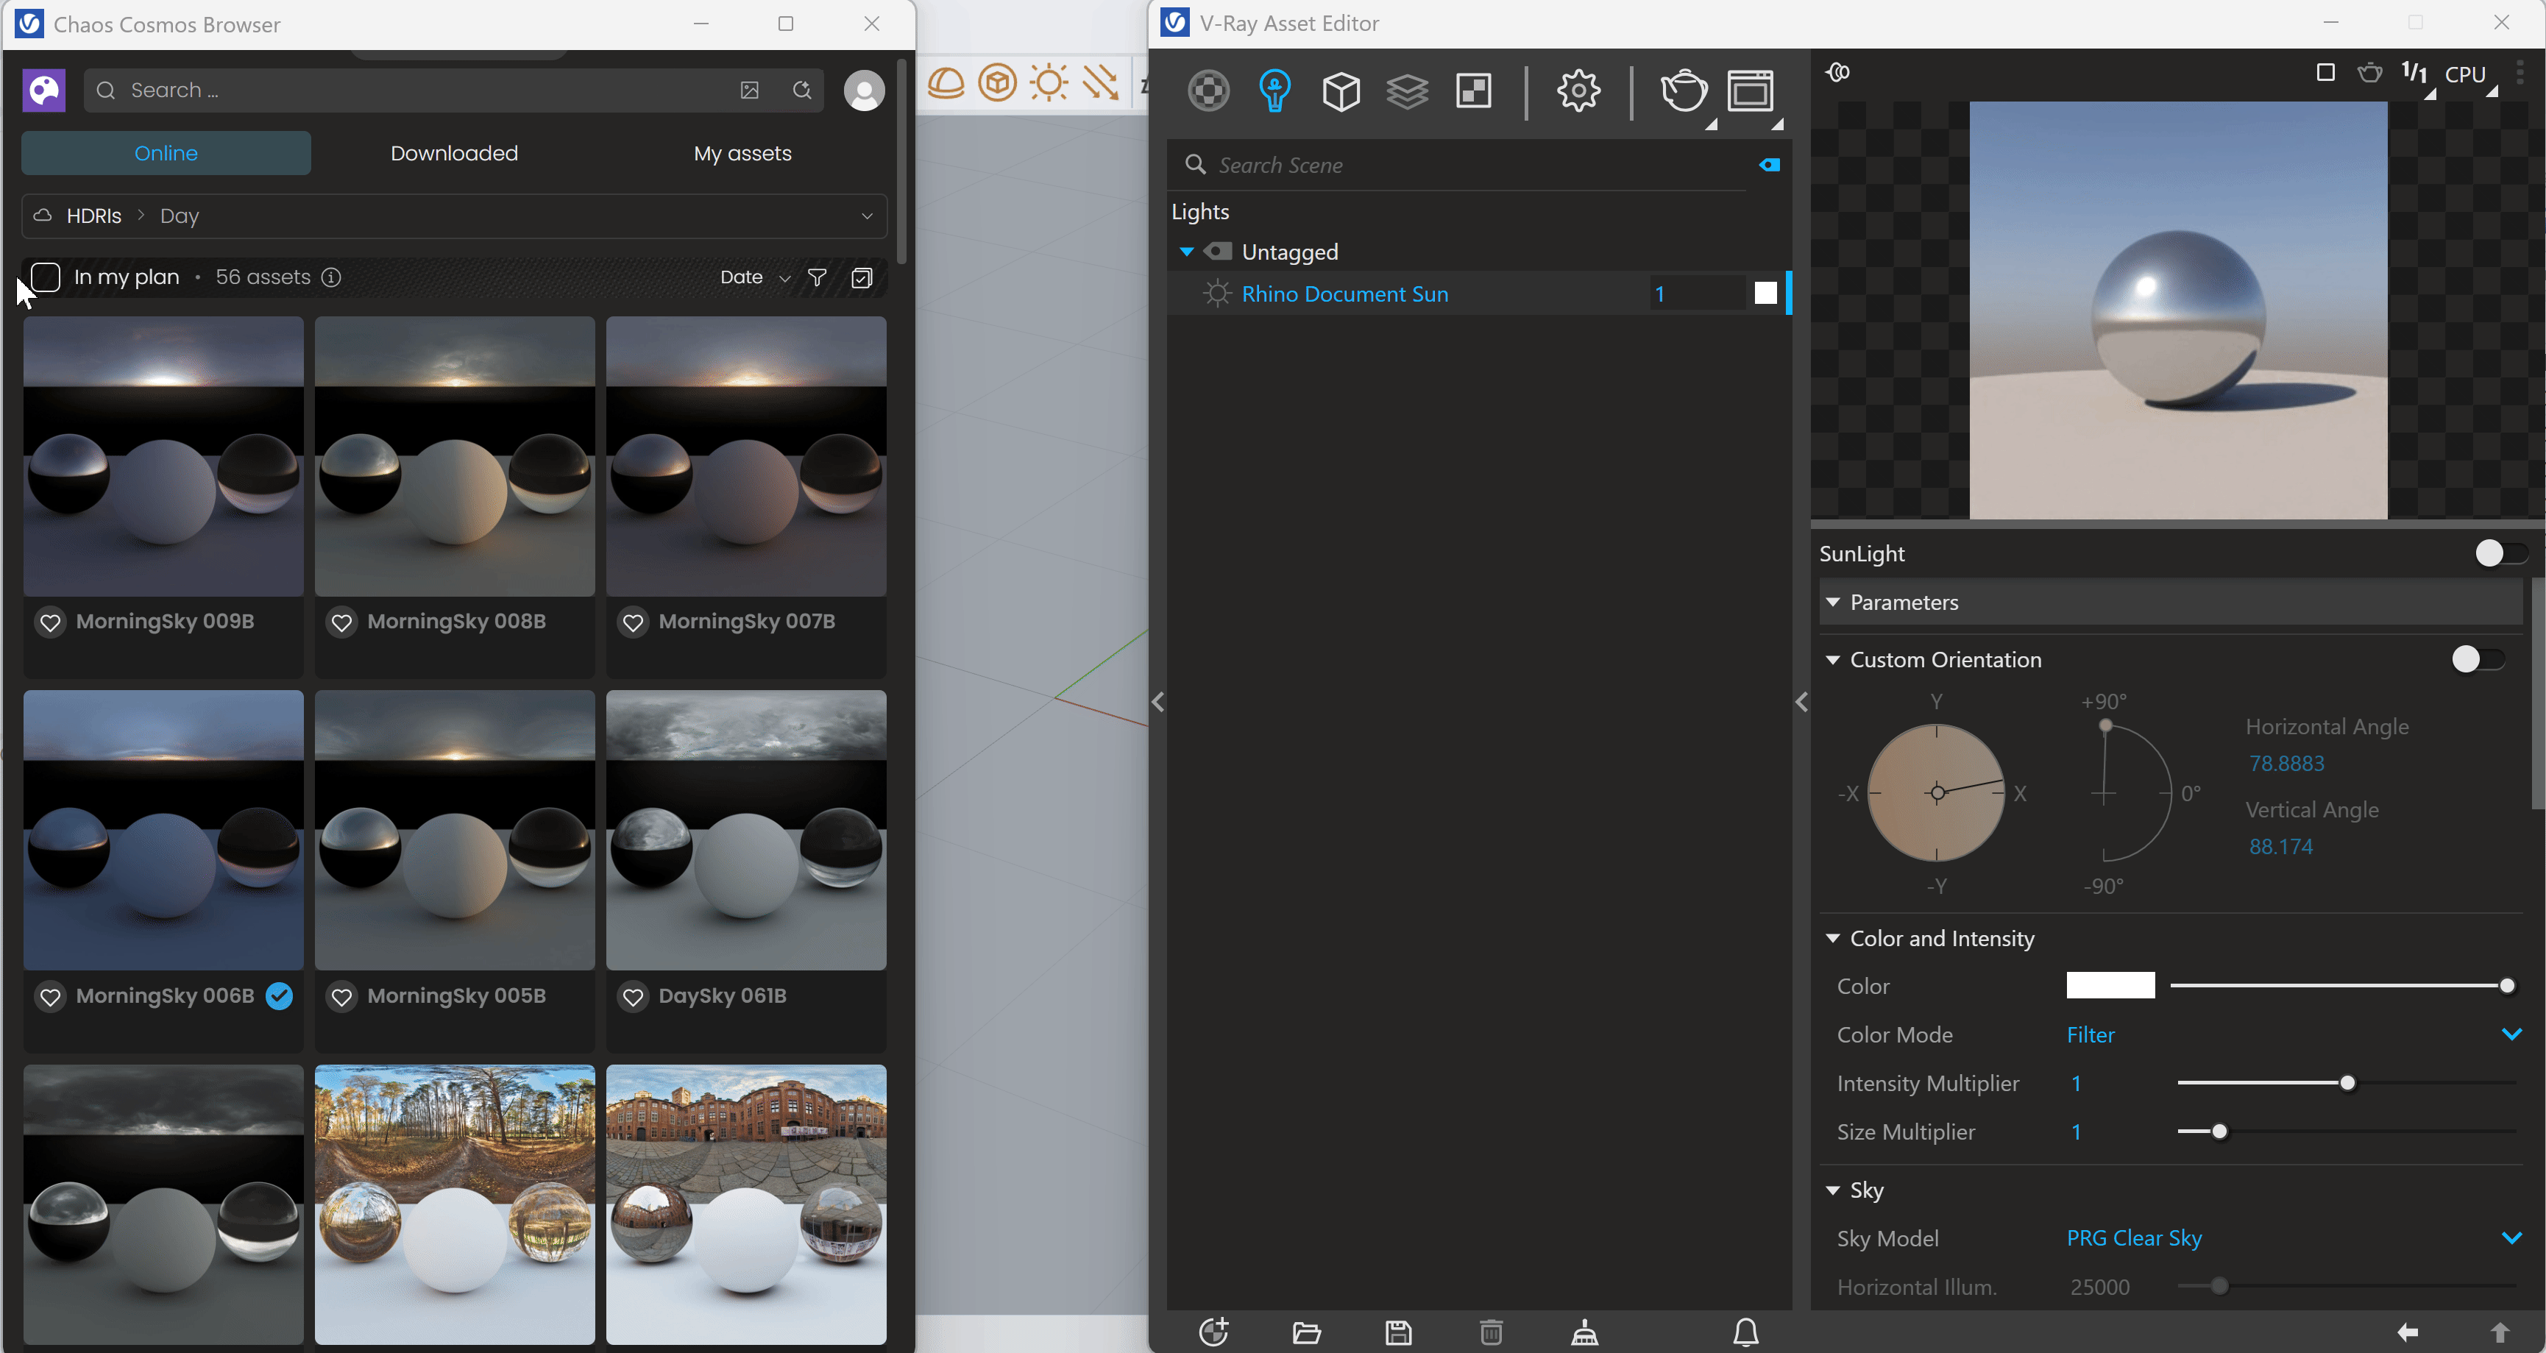Favorite MorningSky 005B with heart icon
Screen dimensions: 2546x1353
[x=341, y=996]
